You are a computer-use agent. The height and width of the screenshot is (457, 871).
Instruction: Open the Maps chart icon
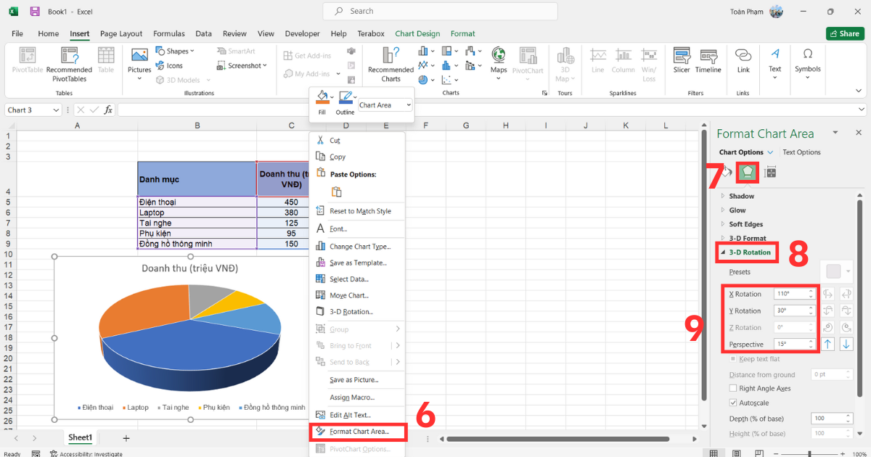tap(499, 56)
